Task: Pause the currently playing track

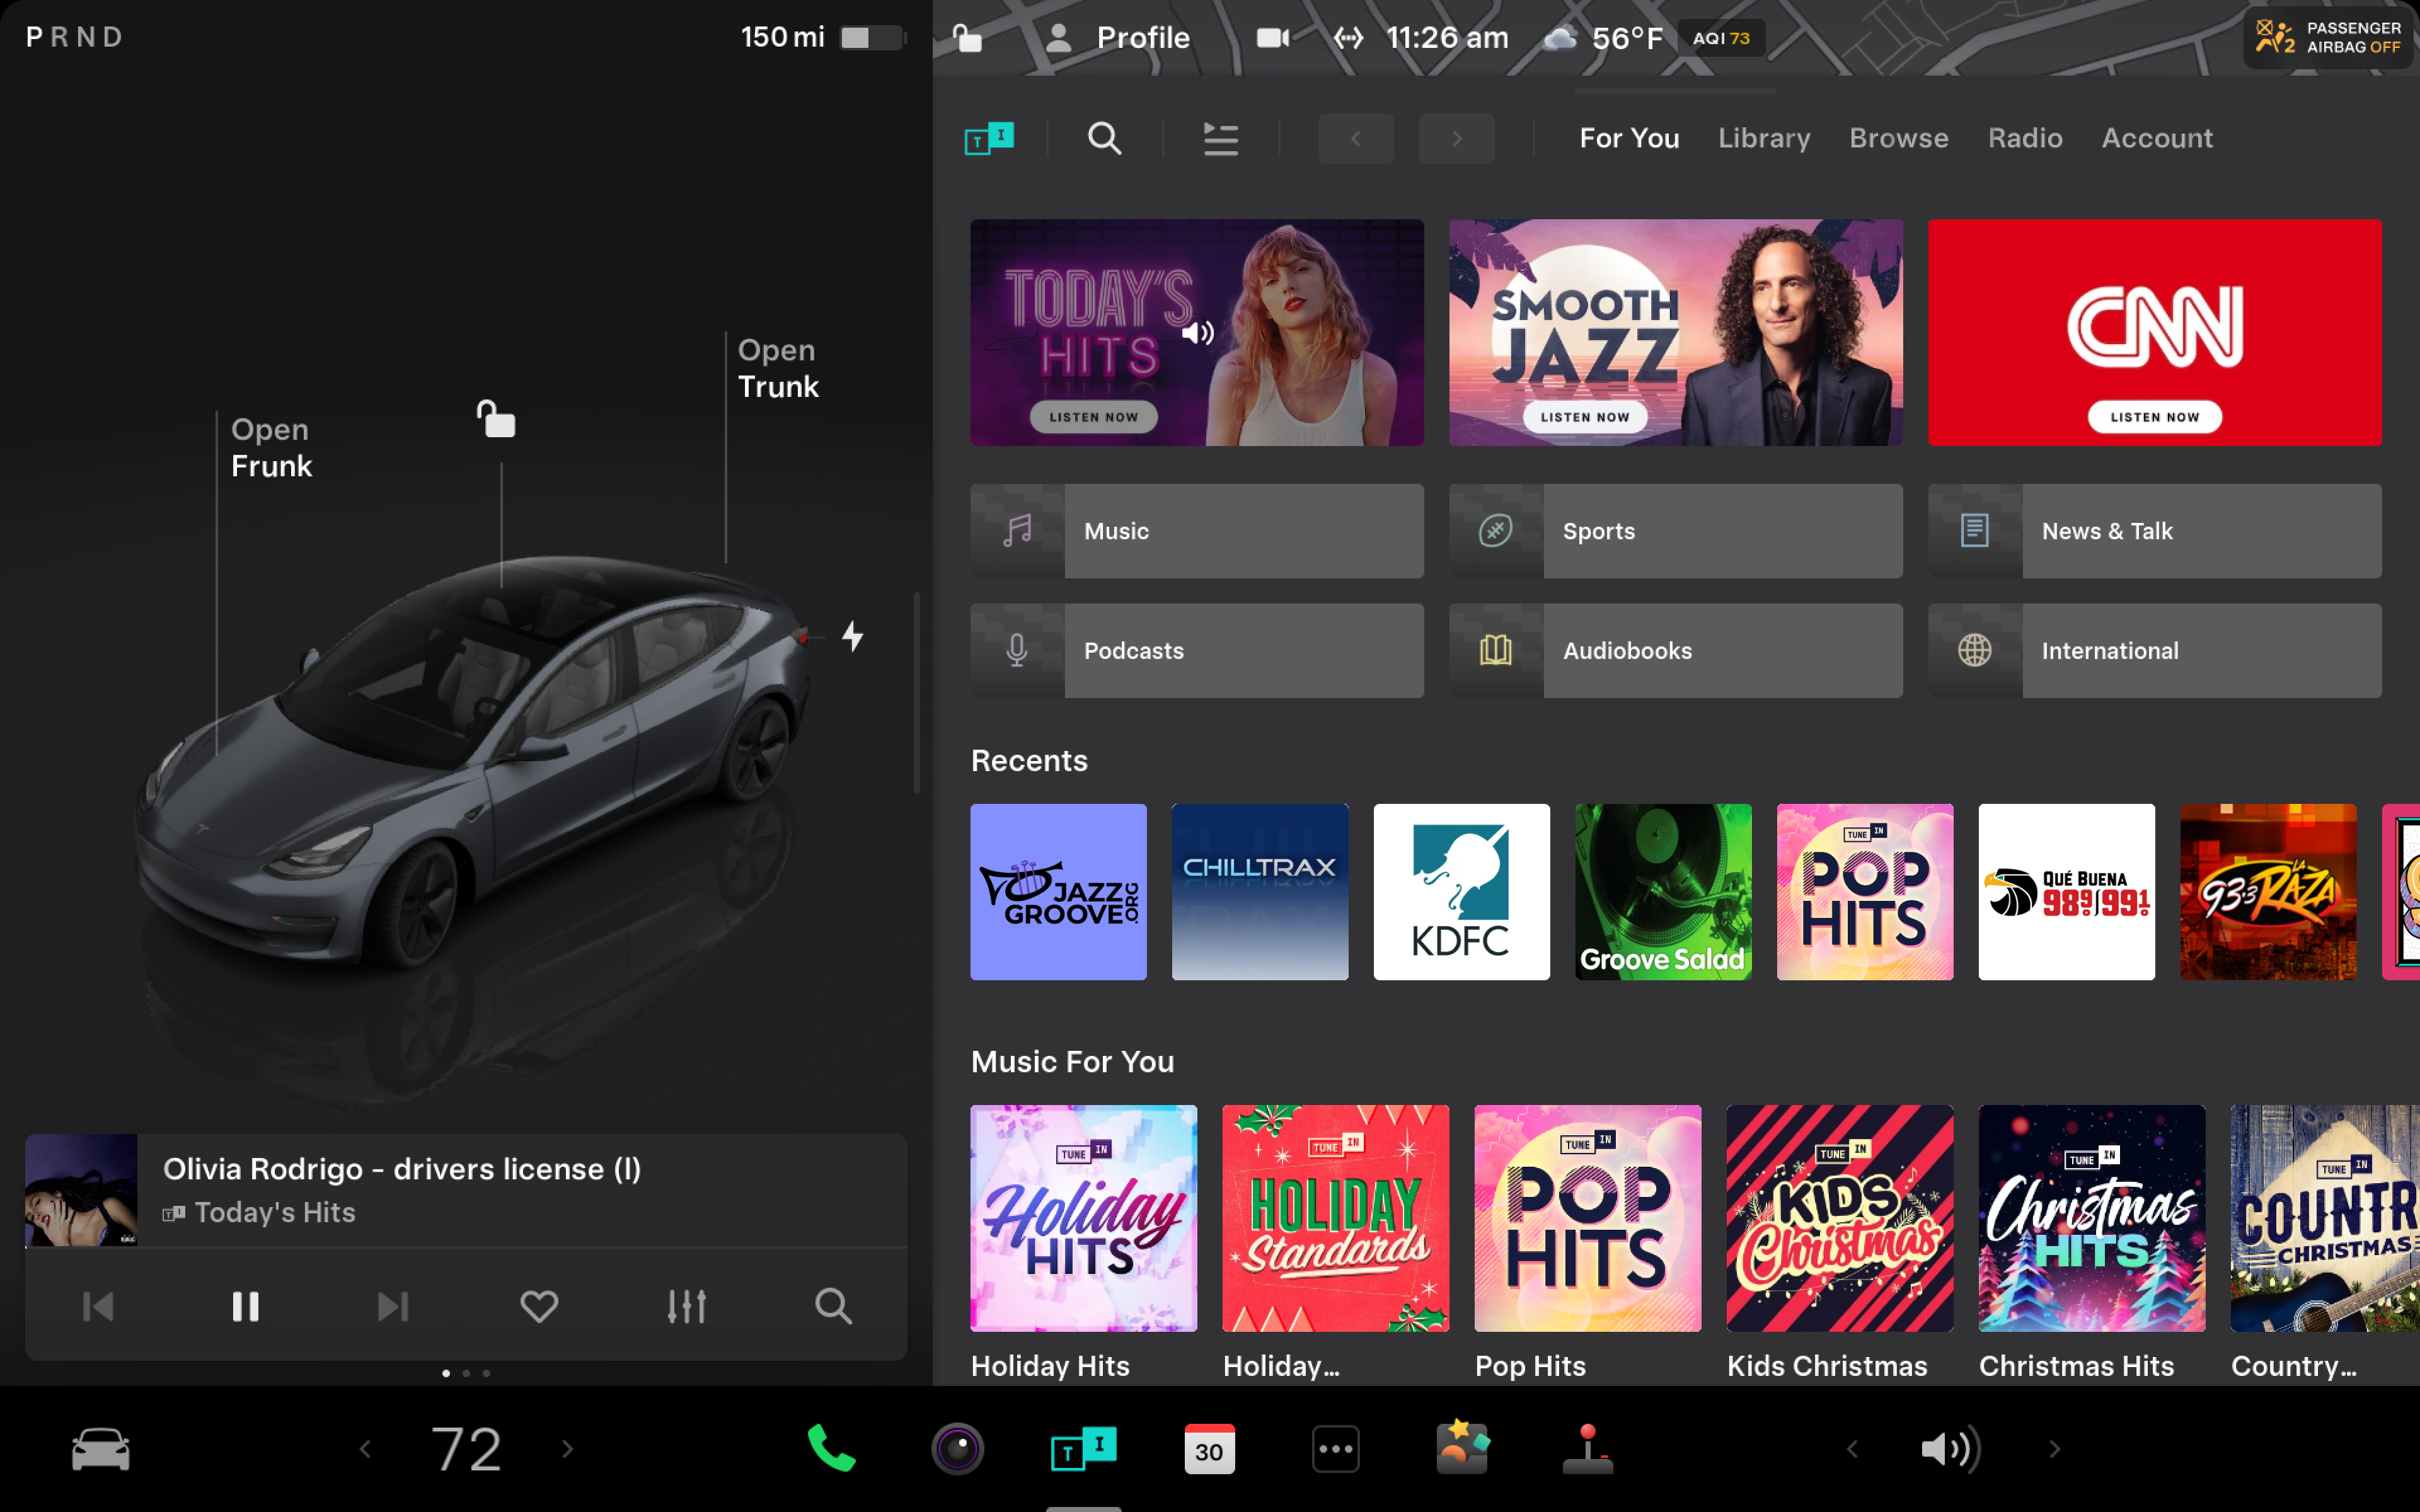Action: 245,1306
